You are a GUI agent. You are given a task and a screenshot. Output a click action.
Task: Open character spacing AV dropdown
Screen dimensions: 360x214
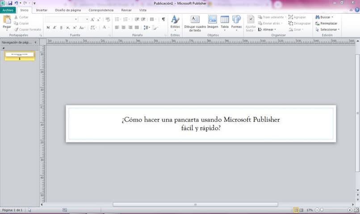[x=93, y=28]
